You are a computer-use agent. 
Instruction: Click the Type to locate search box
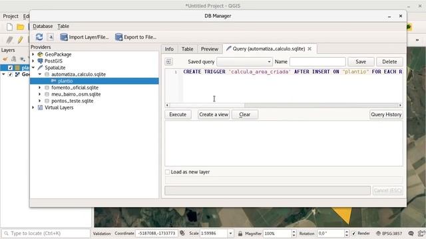(x=46, y=233)
